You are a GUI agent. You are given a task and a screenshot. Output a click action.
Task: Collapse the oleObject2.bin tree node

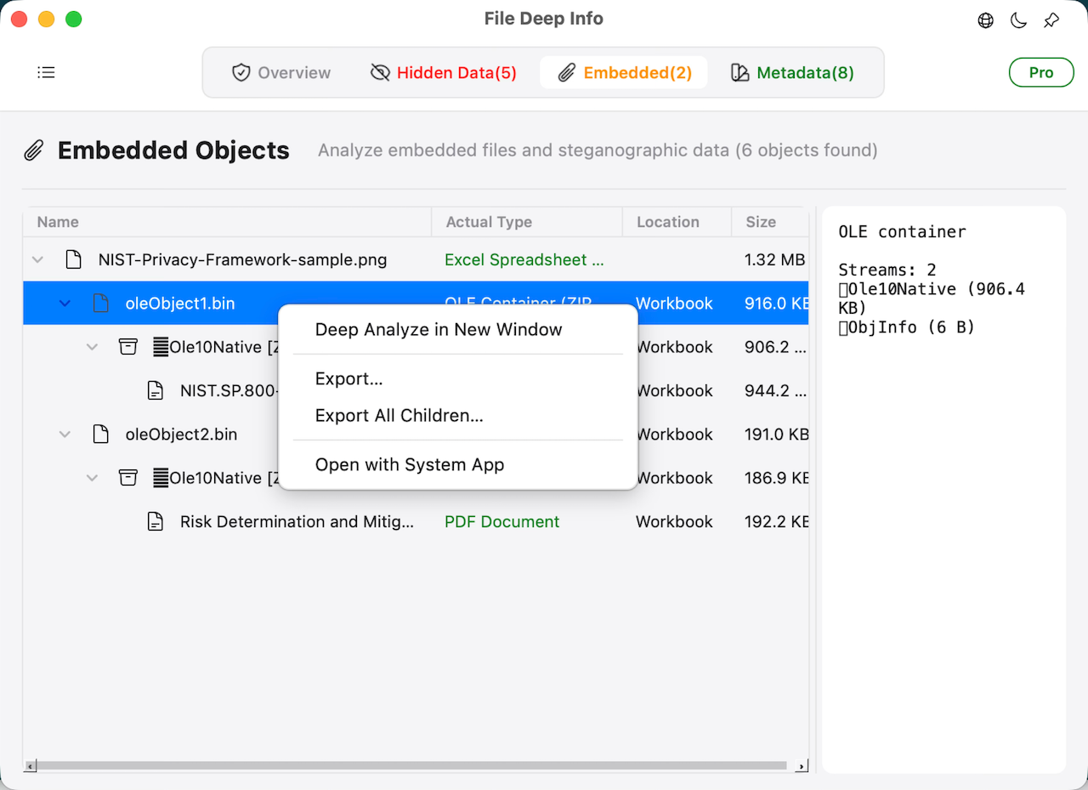65,434
